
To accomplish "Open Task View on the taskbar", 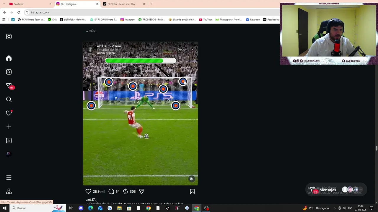I will [x=71, y=208].
